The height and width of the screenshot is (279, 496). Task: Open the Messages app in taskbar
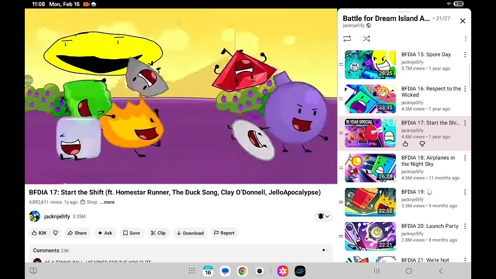click(225, 271)
